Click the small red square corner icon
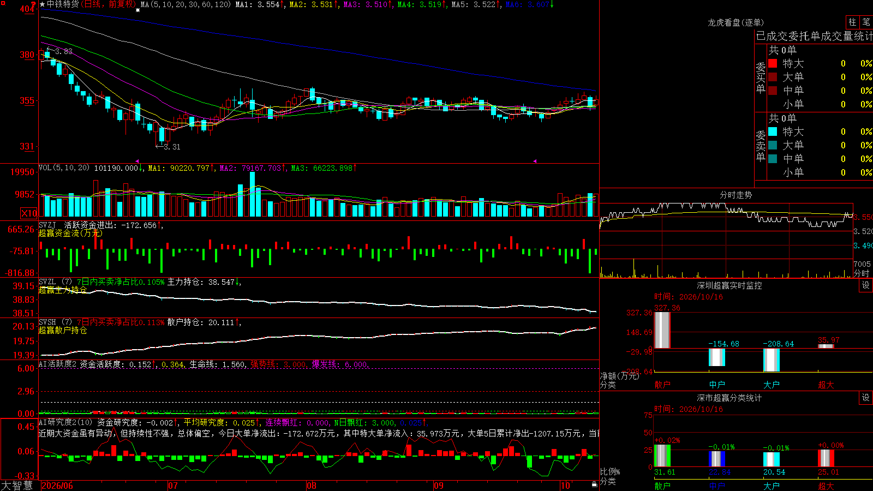The width and height of the screenshot is (873, 491). click(x=2, y=2)
